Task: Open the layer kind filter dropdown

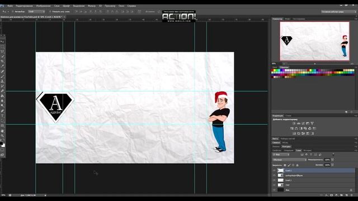Action: click(281, 155)
